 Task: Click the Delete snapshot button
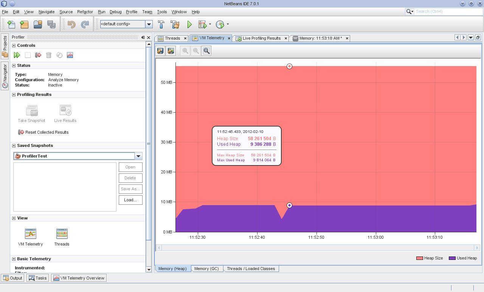click(x=130, y=178)
